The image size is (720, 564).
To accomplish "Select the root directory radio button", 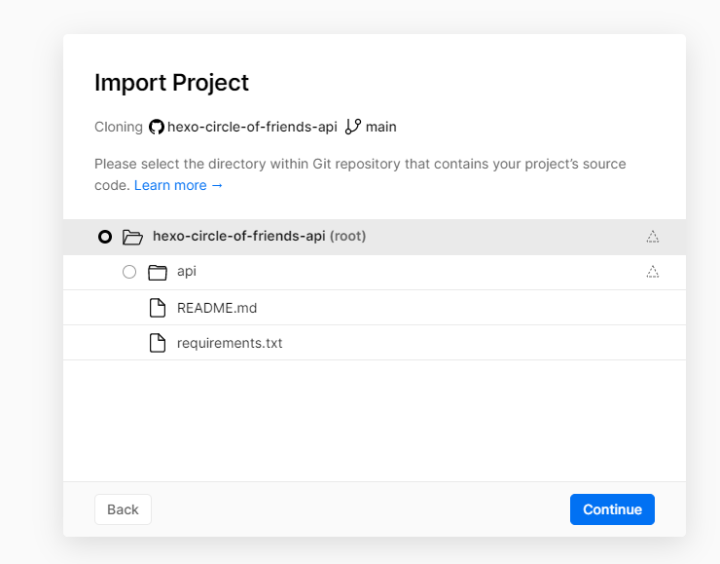I will tap(105, 237).
